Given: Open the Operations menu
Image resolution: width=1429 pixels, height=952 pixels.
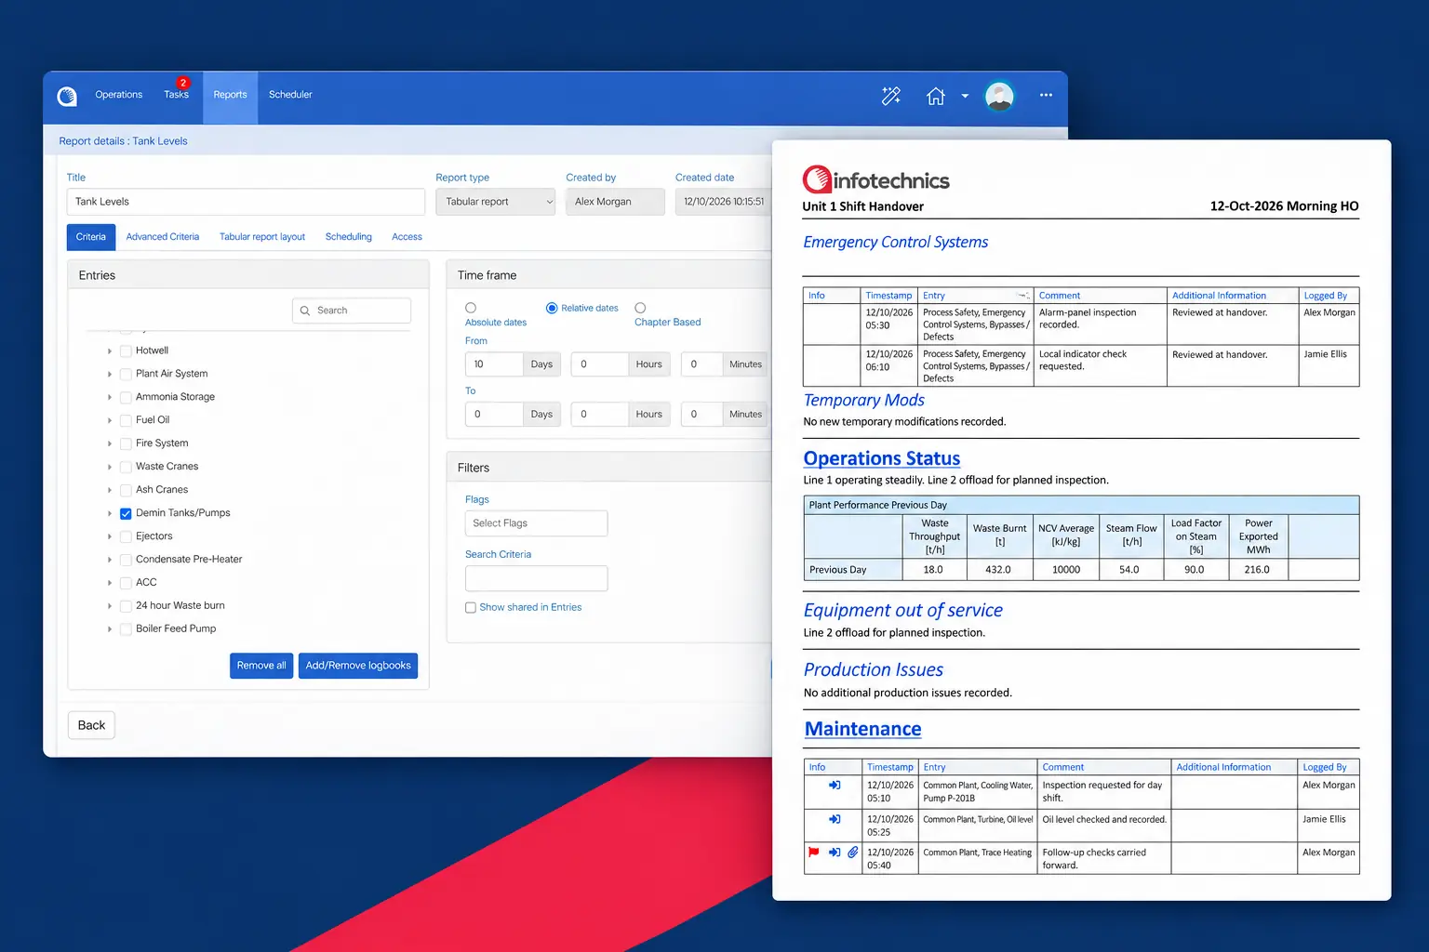Looking at the screenshot, I should coord(119,95).
